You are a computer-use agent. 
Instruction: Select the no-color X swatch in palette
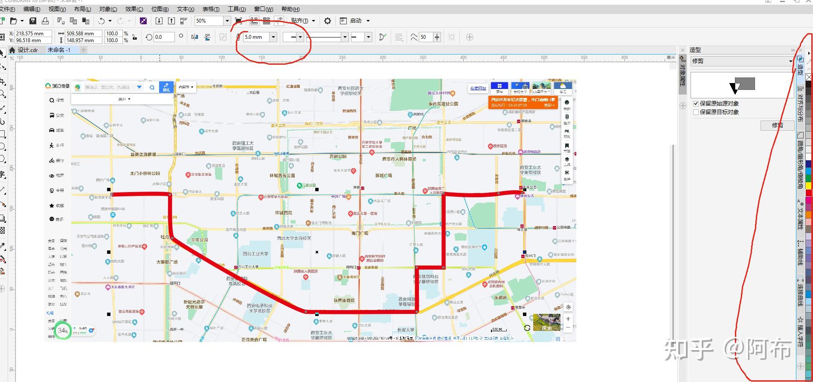point(808,77)
